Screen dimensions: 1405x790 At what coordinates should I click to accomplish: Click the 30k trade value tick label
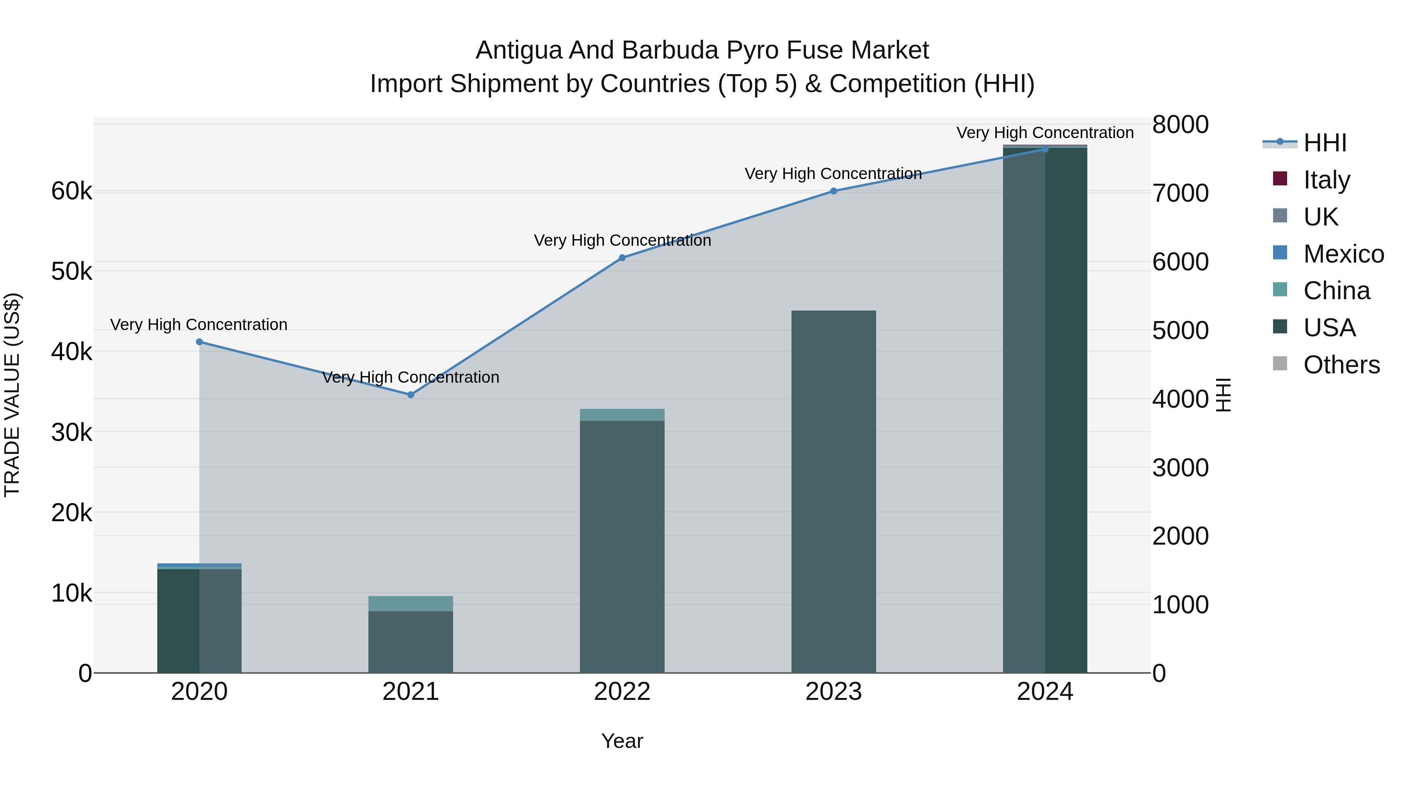(72, 432)
